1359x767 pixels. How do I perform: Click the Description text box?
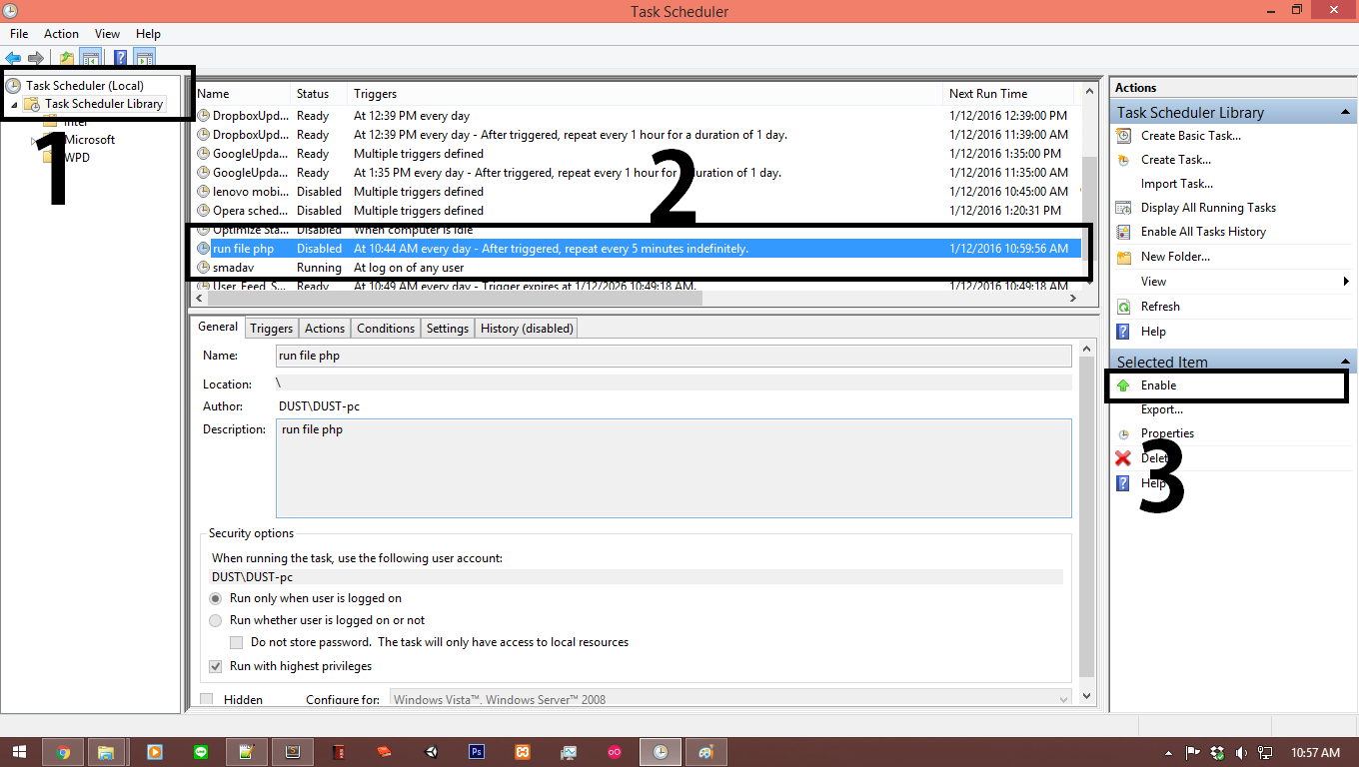[674, 468]
